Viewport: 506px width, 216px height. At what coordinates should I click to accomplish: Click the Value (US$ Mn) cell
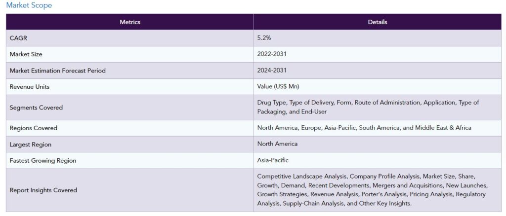pos(278,87)
